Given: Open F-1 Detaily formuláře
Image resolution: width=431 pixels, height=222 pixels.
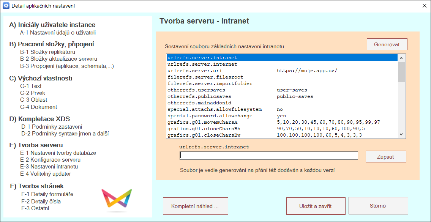Looking at the screenshot, I should [47, 194].
